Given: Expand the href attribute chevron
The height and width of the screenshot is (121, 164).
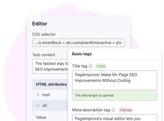Looking at the screenshot, I should (x=38, y=95).
